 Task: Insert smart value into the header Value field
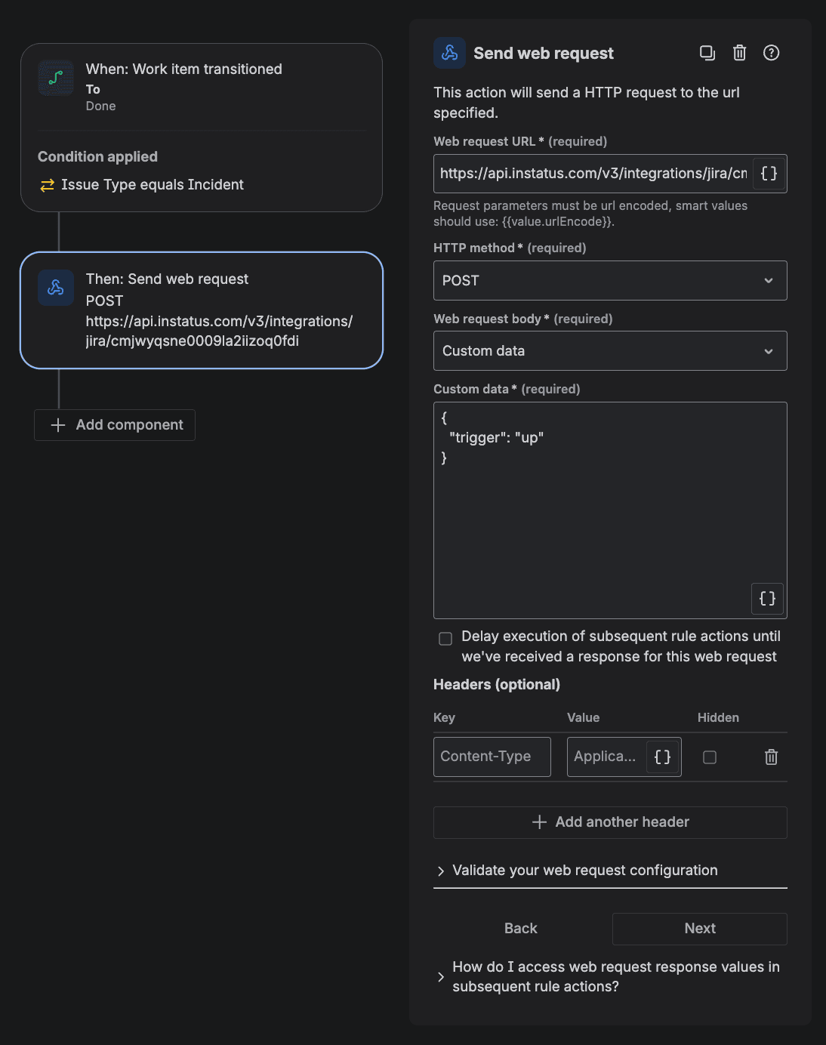pos(662,757)
